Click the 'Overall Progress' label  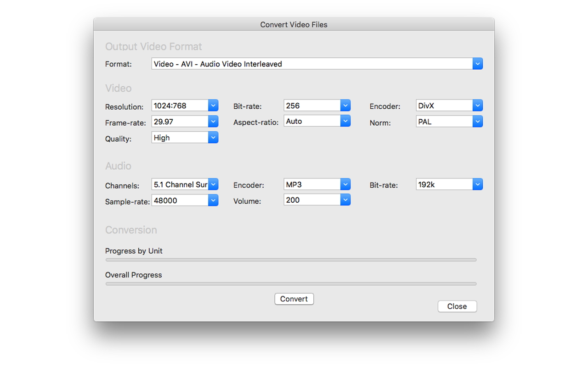pos(134,275)
